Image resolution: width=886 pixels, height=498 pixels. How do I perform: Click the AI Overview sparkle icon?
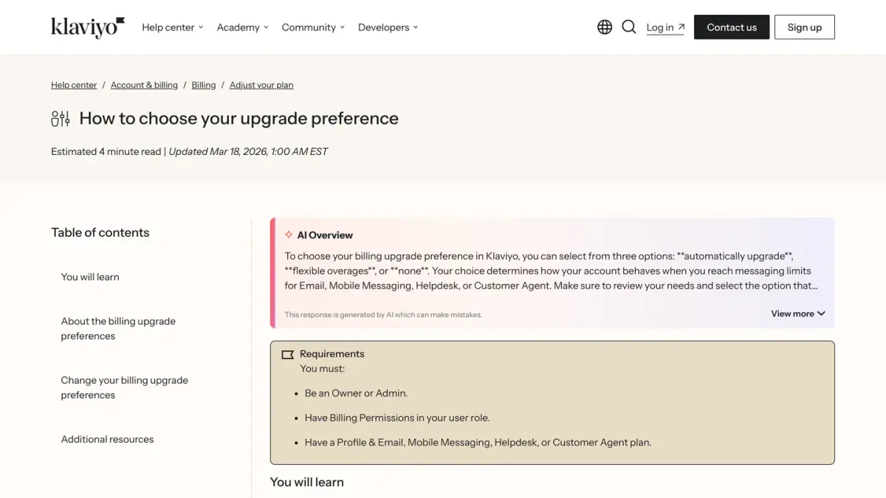point(289,235)
